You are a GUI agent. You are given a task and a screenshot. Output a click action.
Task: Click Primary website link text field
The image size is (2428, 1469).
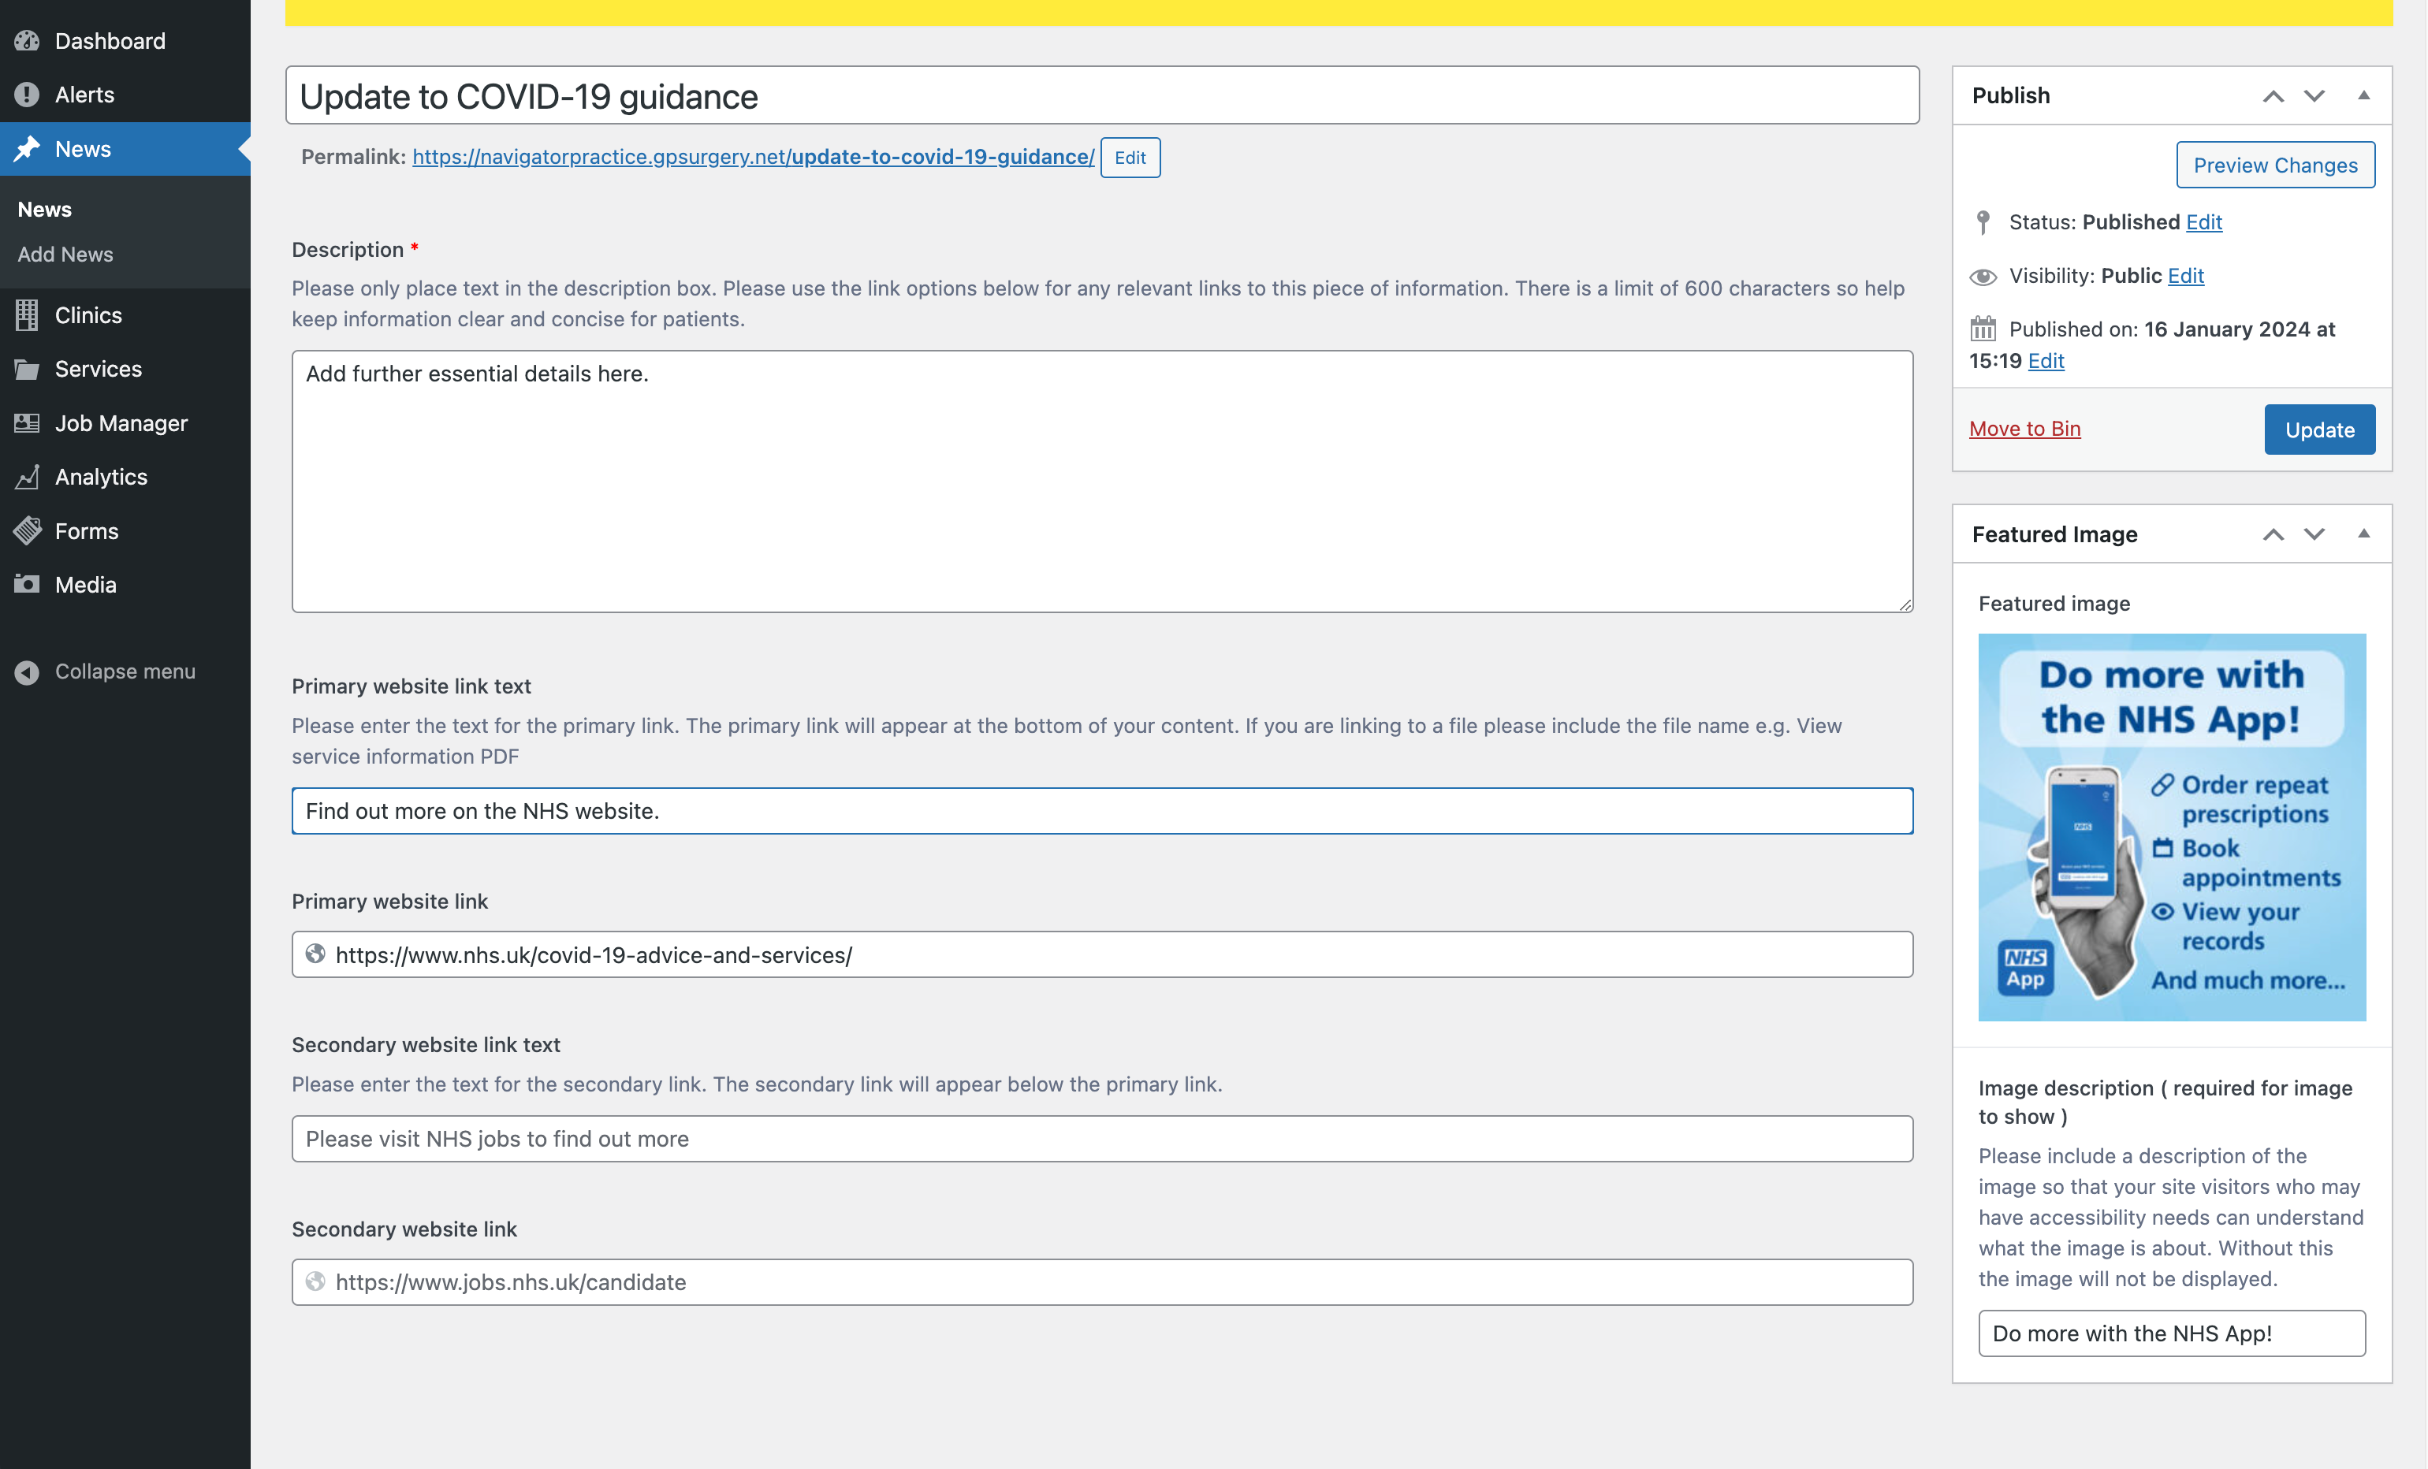tap(1103, 811)
